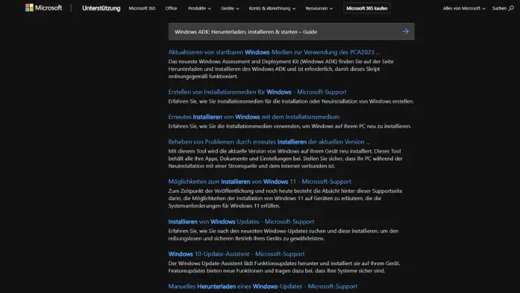Open Möglichkeiten zum Installieren von Windows 11
The height and width of the screenshot is (293, 520).
point(260,182)
